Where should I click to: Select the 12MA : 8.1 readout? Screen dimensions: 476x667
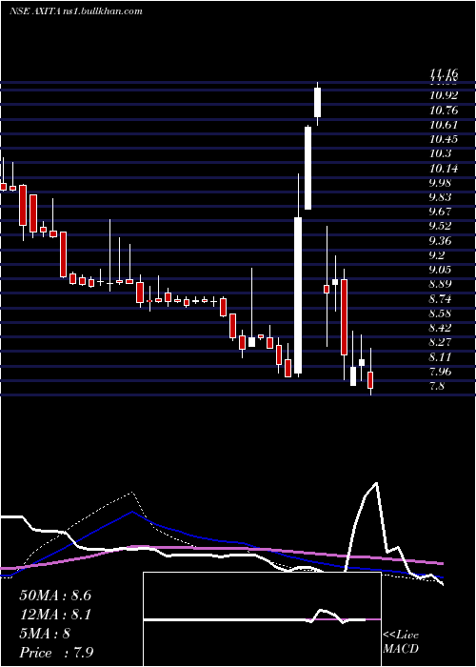tap(55, 615)
